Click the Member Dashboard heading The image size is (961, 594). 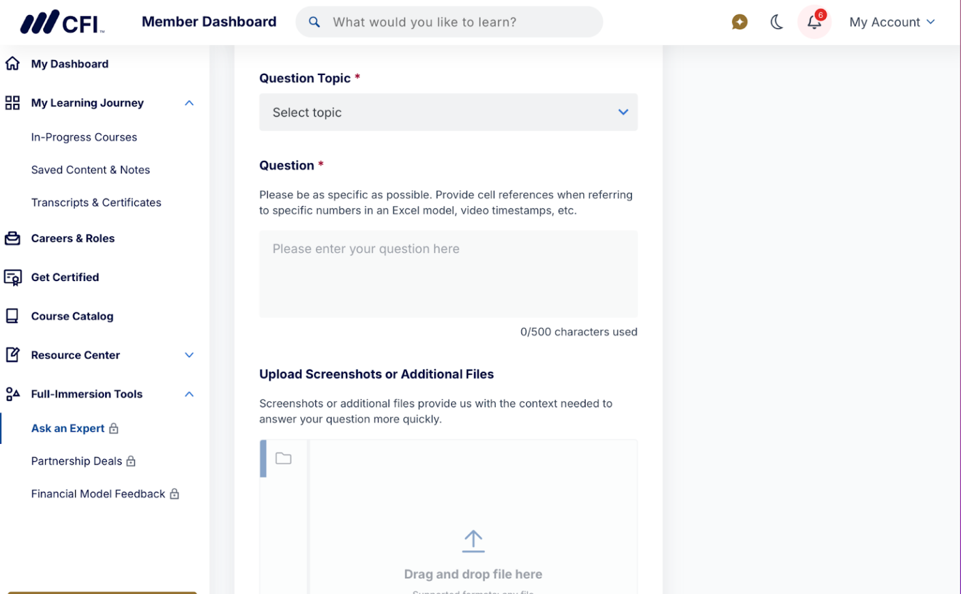[209, 22]
